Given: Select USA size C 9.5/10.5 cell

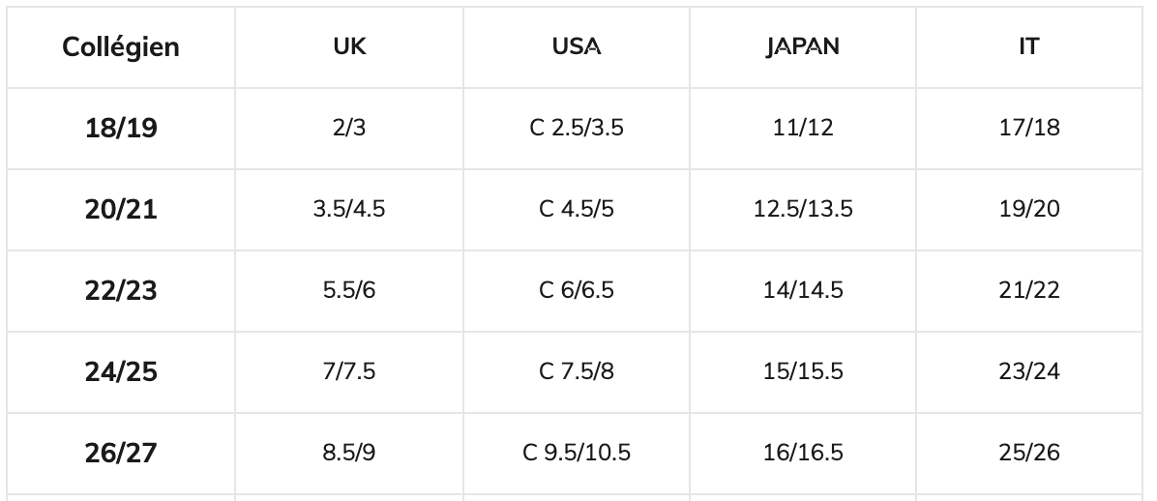Looking at the screenshot, I should pos(577,454).
